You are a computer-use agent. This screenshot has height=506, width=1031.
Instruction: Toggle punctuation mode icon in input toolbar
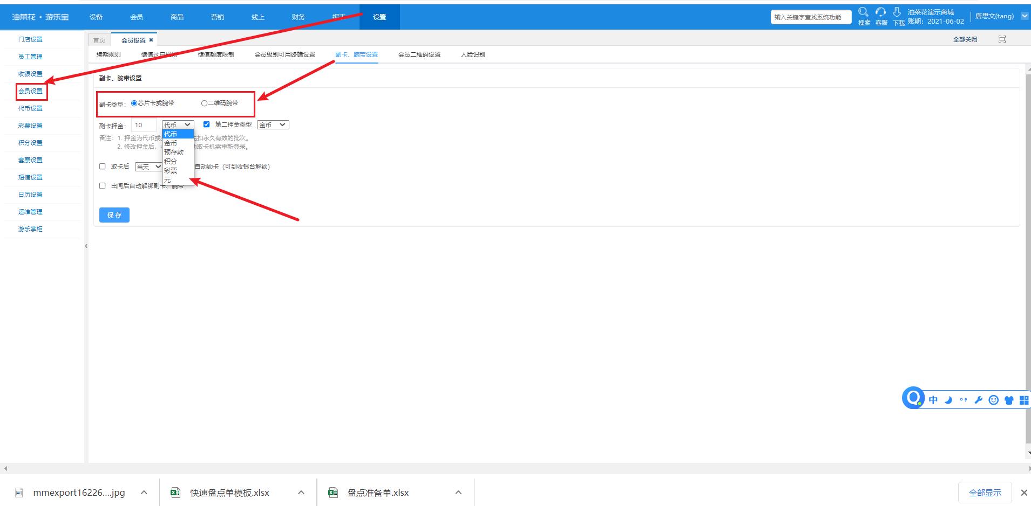964,400
